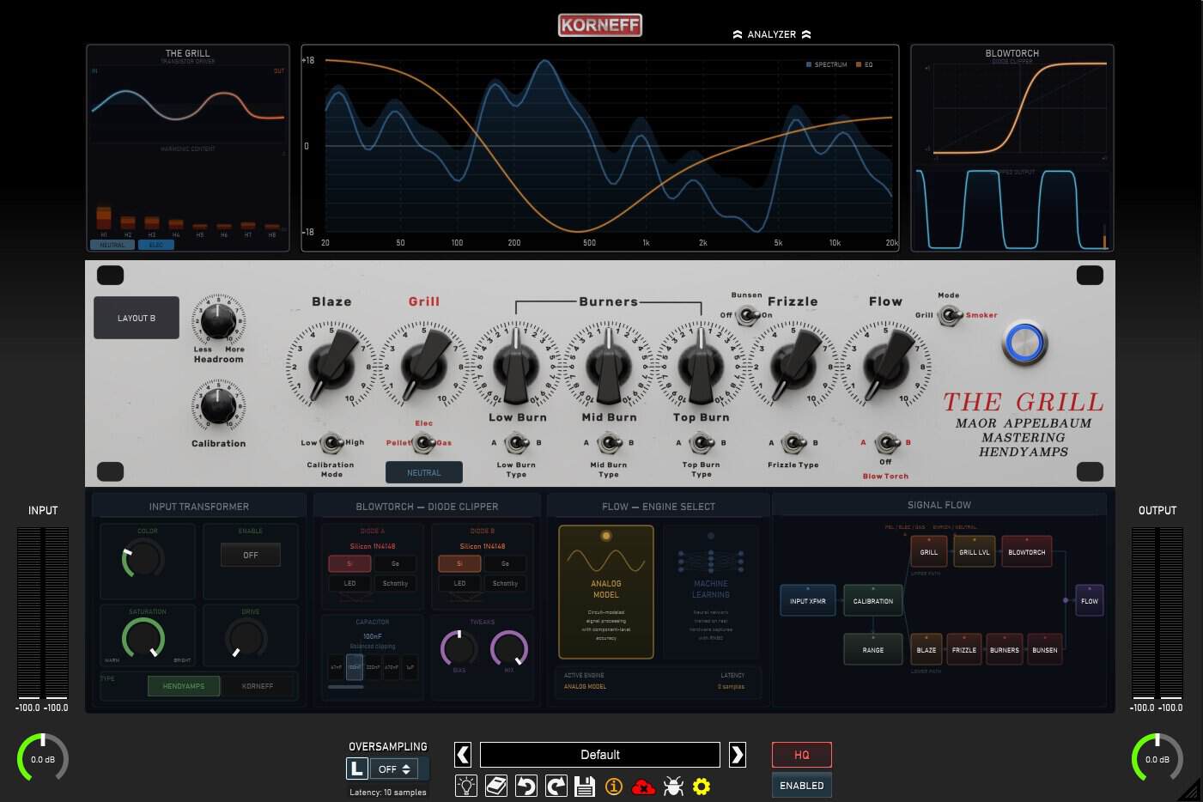Click the LAYOUT B button

tap(137, 318)
